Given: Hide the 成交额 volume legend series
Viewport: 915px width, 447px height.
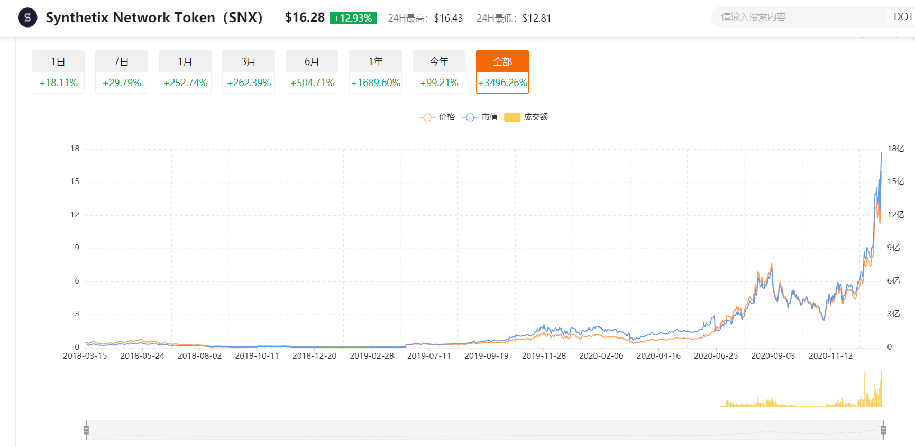Looking at the screenshot, I should [526, 117].
